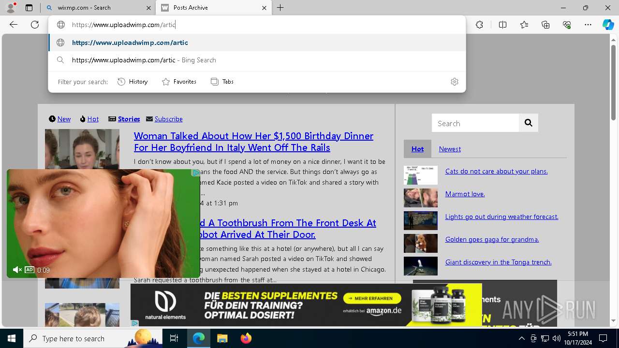Open the $1,500 Birthday Dinner article headline
The width and height of the screenshot is (619, 348).
[x=253, y=142]
